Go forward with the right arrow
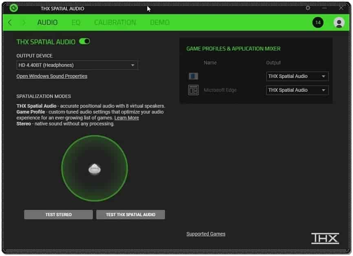The width and height of the screenshot is (353, 256). click(x=24, y=22)
